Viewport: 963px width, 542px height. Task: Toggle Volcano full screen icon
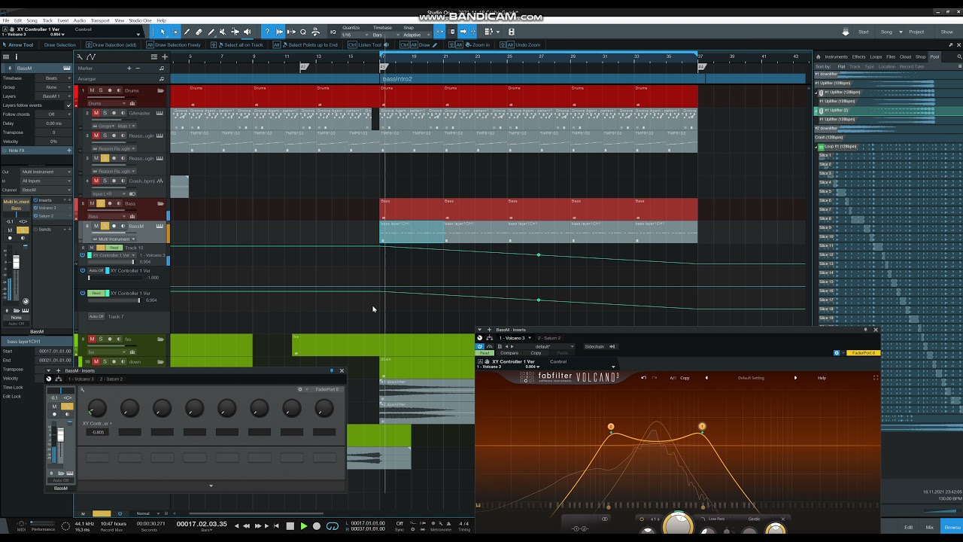point(875,378)
